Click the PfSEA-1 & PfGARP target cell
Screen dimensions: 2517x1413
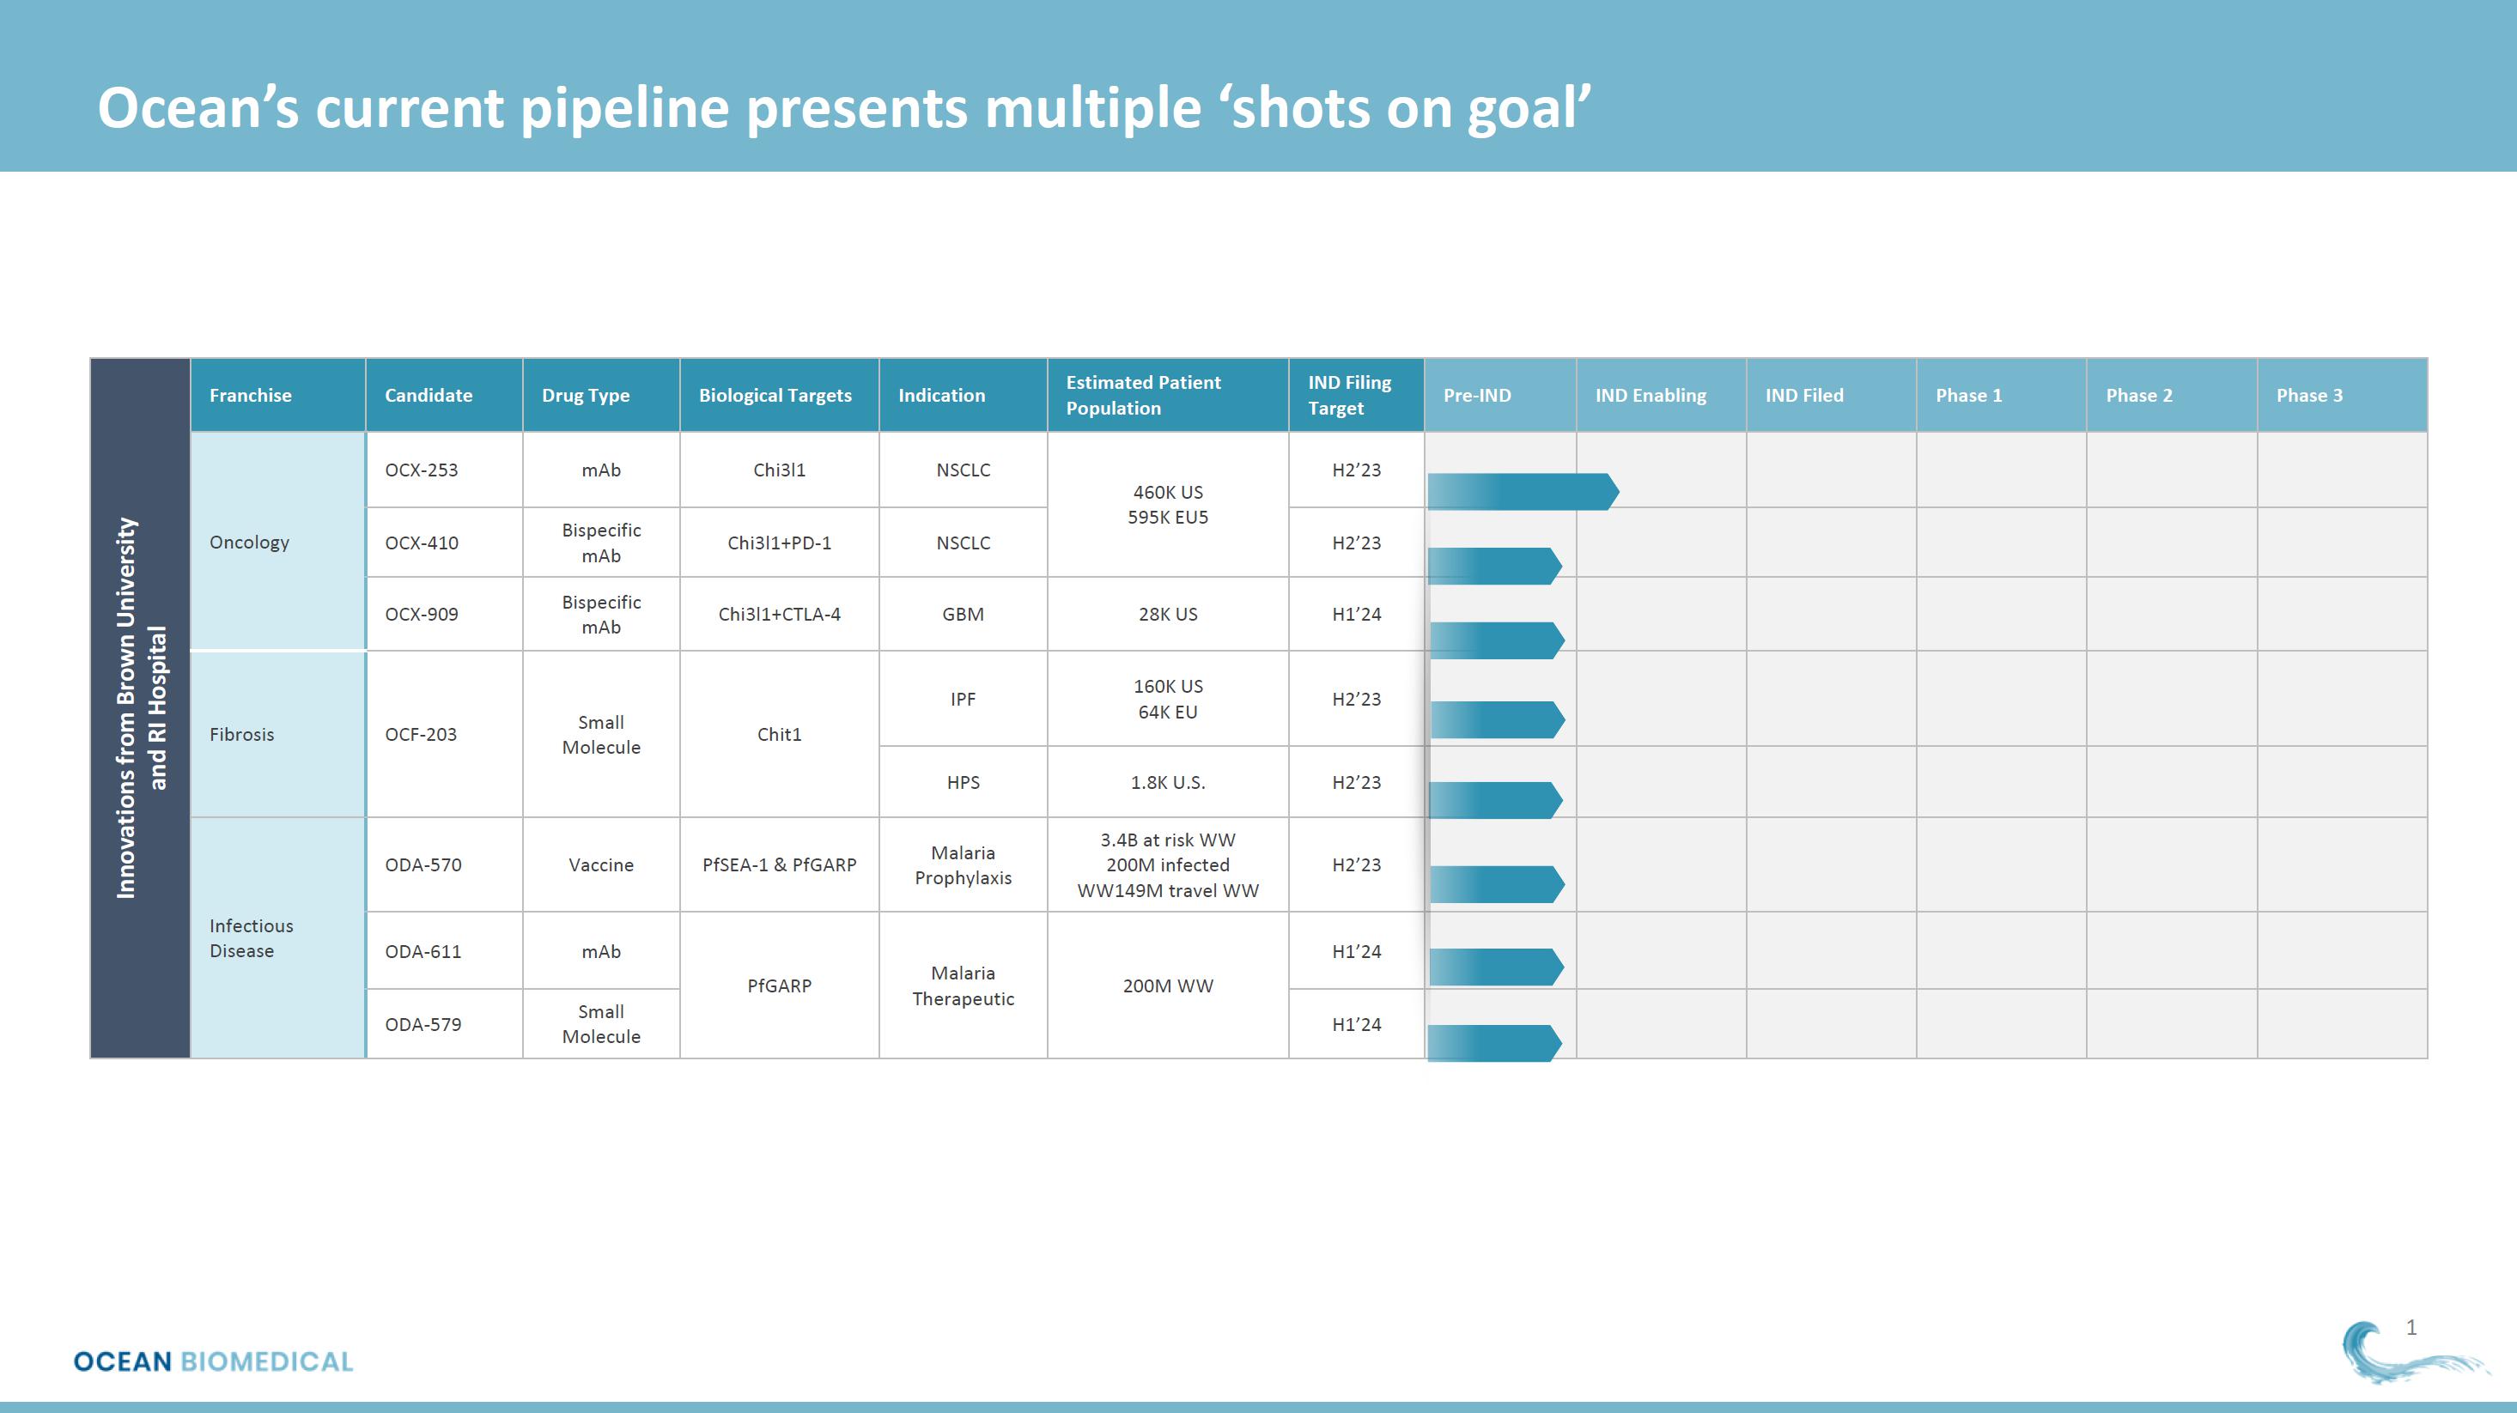click(x=779, y=865)
